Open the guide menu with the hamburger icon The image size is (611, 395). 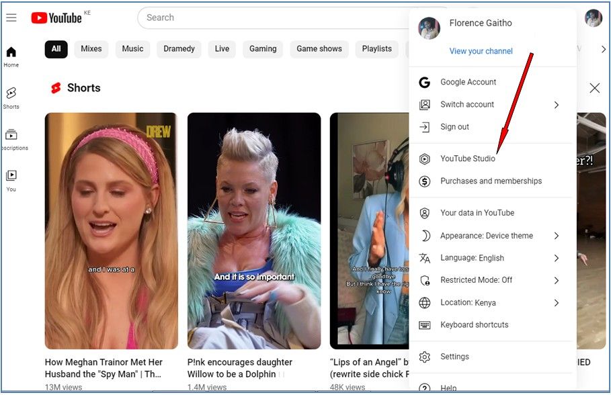11,17
